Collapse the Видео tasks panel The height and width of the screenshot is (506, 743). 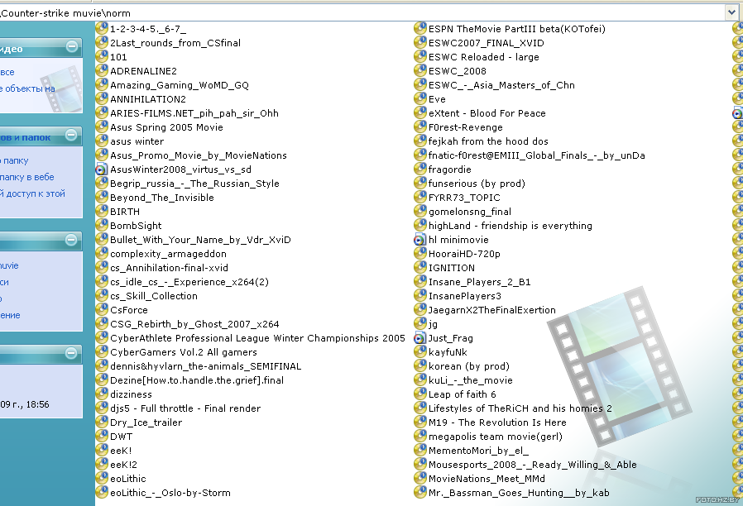72,46
